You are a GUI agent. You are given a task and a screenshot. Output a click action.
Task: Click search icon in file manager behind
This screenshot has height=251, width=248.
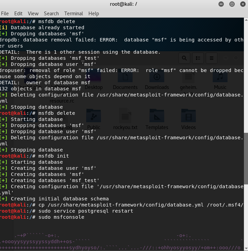click(x=184, y=58)
